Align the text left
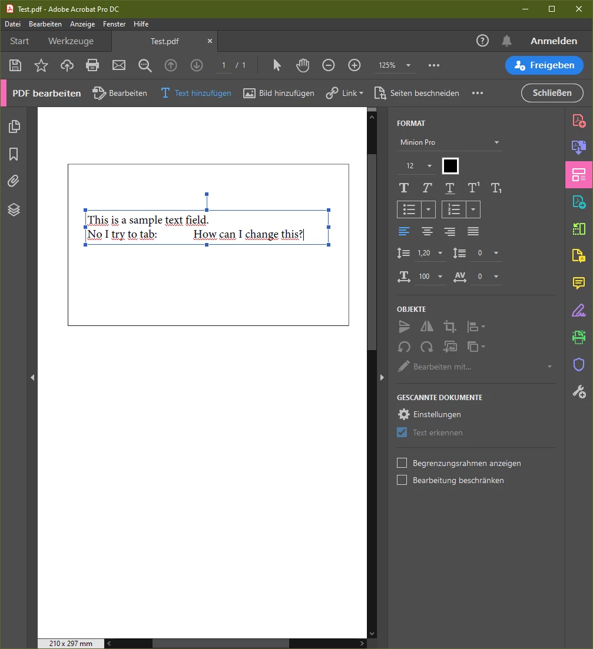 click(x=404, y=231)
